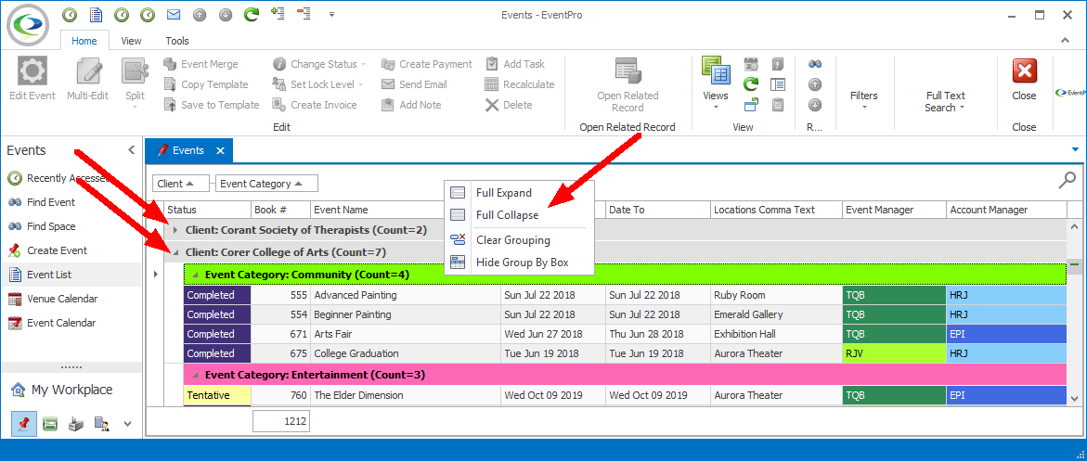Choose Full Collapse from context menu

pos(519,215)
